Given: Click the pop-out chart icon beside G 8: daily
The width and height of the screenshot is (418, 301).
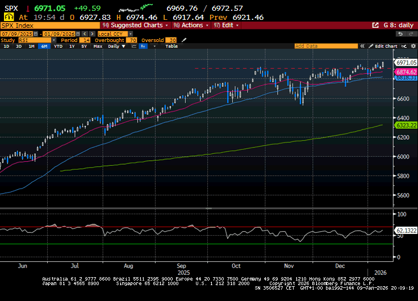Looking at the screenshot, I should click(x=375, y=26).
